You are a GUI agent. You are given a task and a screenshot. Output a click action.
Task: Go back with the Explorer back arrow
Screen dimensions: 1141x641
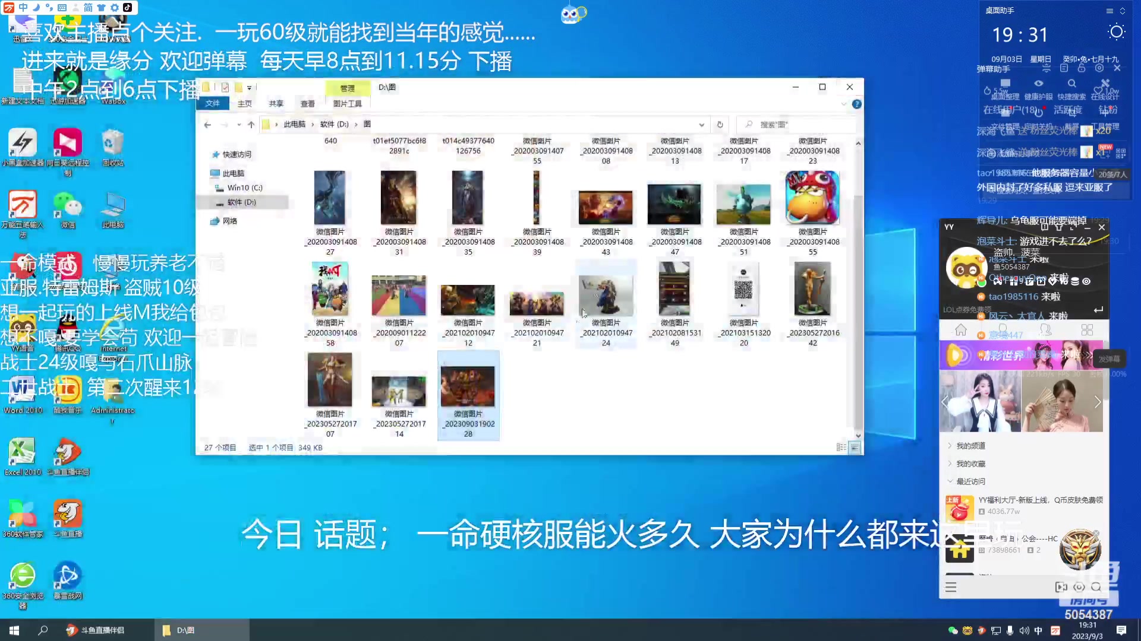(x=207, y=125)
